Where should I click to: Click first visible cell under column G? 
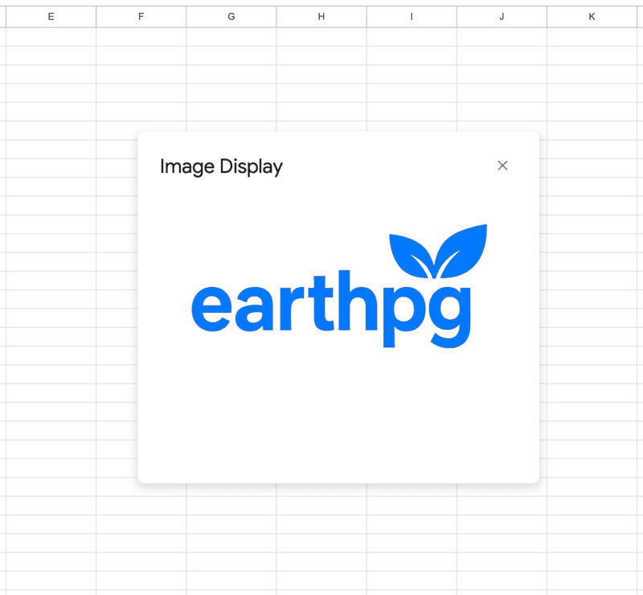(x=231, y=37)
